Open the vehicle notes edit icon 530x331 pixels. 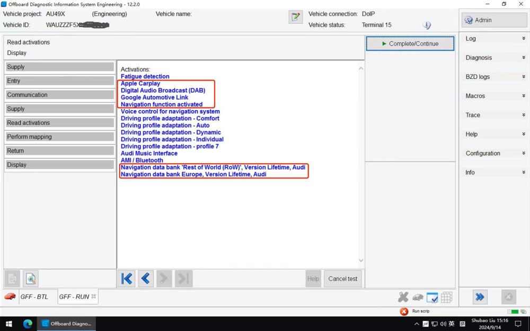pos(295,17)
